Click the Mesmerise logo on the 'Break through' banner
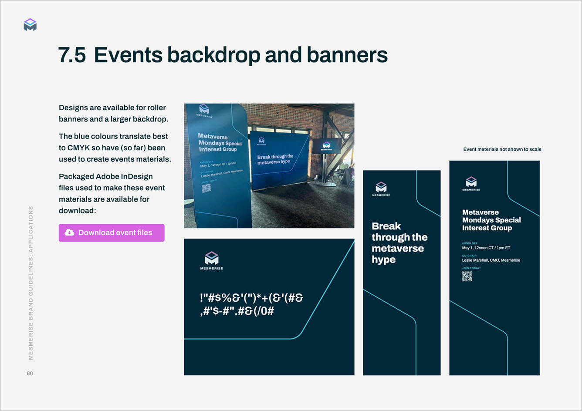582x411 pixels. 381,189
